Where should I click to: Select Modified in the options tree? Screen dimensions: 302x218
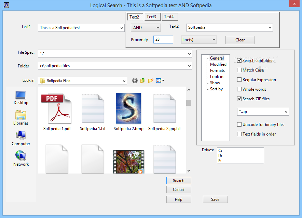click(x=218, y=64)
